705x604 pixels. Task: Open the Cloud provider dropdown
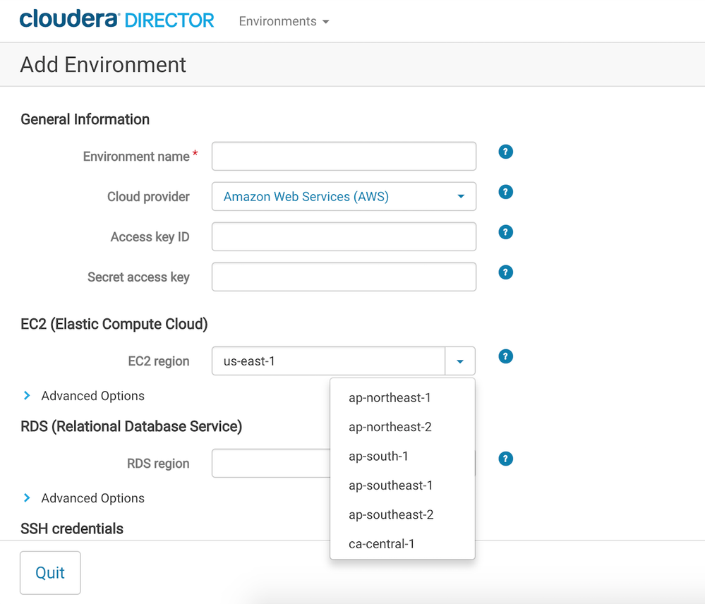[344, 197]
